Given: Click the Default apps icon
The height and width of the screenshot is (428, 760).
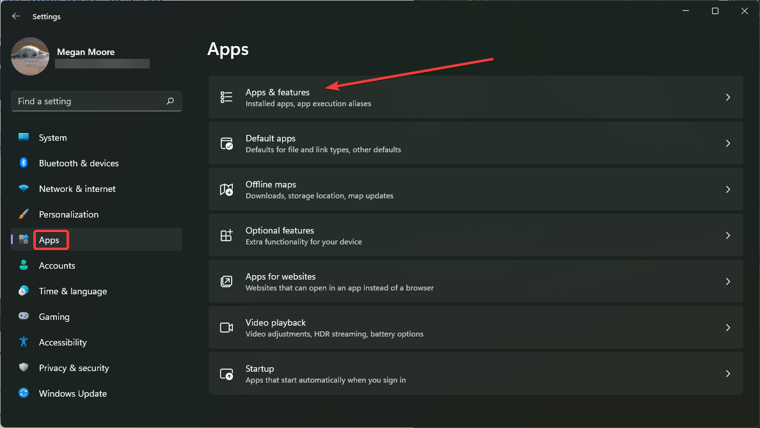Looking at the screenshot, I should click(226, 143).
